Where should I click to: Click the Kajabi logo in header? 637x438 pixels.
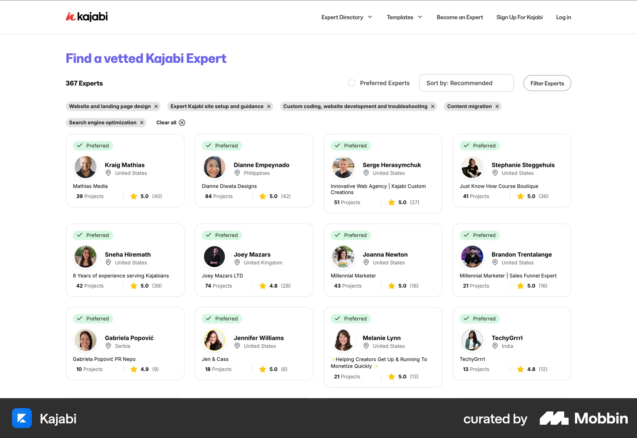87,17
